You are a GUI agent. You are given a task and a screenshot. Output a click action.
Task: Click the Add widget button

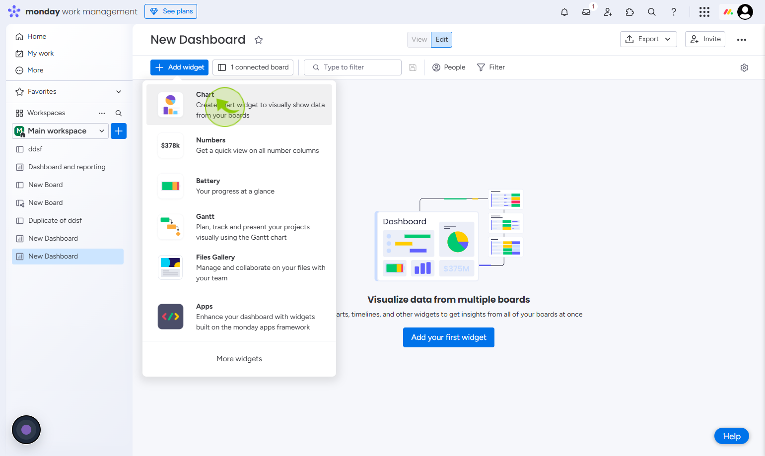click(180, 67)
